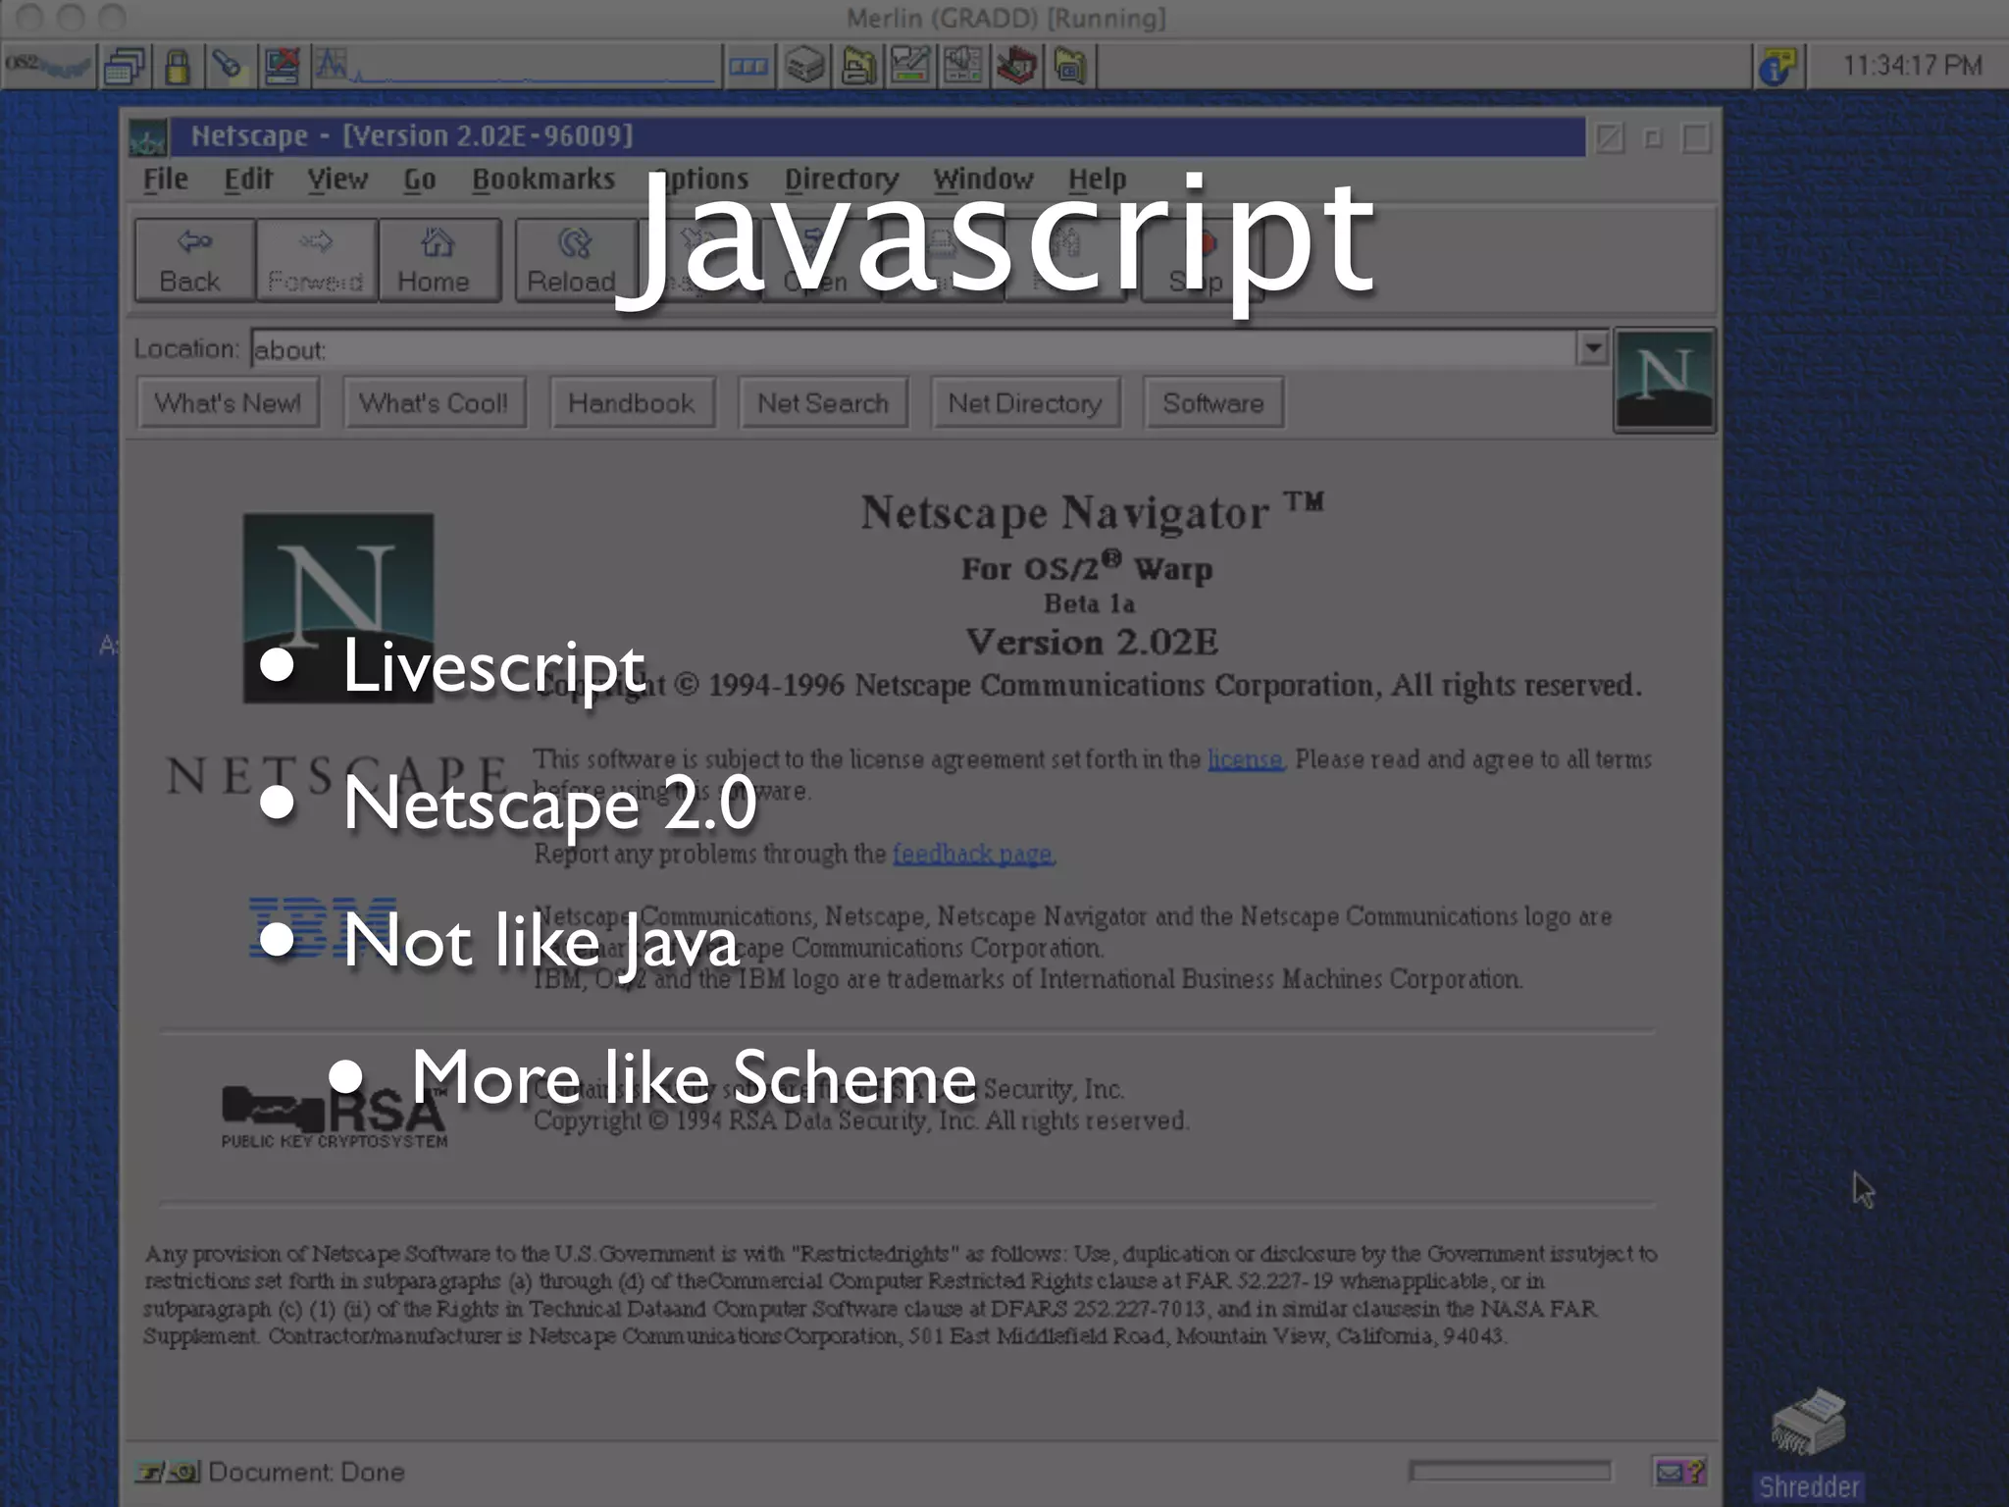Click the CPU activity monitor graph
This screenshot has width=2009, height=1507.
tap(515, 67)
